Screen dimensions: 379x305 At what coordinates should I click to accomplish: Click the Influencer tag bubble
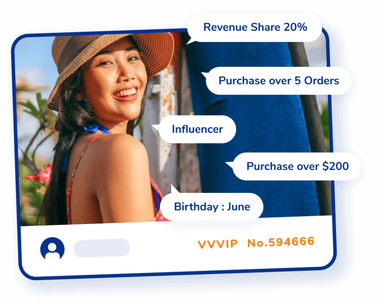pyautogui.click(x=198, y=129)
